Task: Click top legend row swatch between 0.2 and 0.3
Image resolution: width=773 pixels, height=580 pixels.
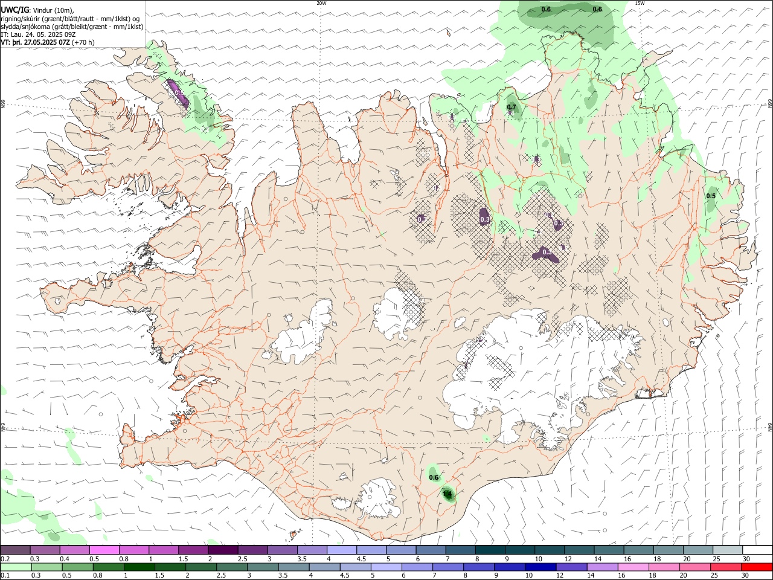Action: click(x=16, y=550)
